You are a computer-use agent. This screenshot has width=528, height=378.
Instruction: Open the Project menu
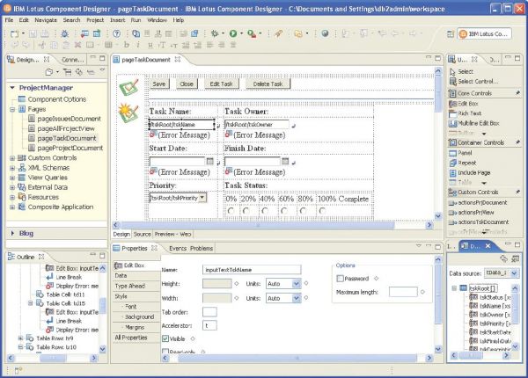(x=95, y=20)
